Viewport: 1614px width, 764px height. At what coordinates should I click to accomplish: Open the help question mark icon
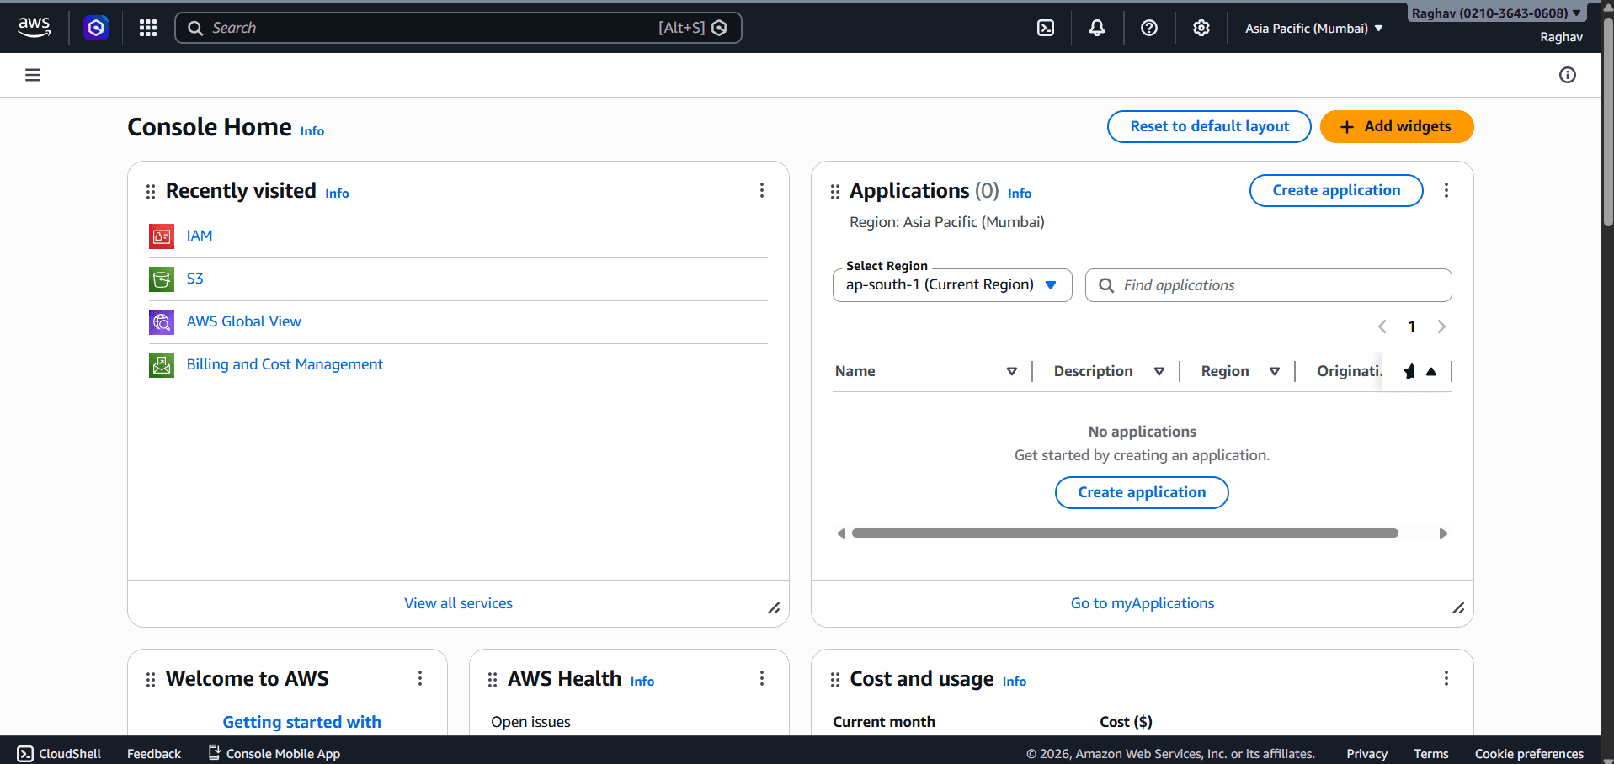(1148, 27)
